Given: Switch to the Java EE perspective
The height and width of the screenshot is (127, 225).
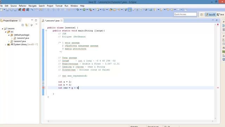Looking at the screenshot, I should coord(210,14).
